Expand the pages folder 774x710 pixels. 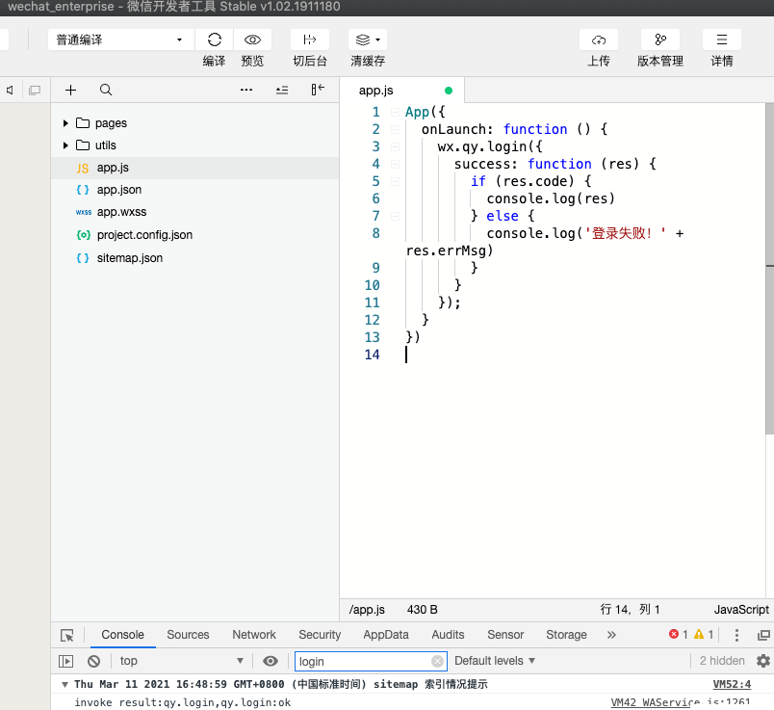pos(65,123)
